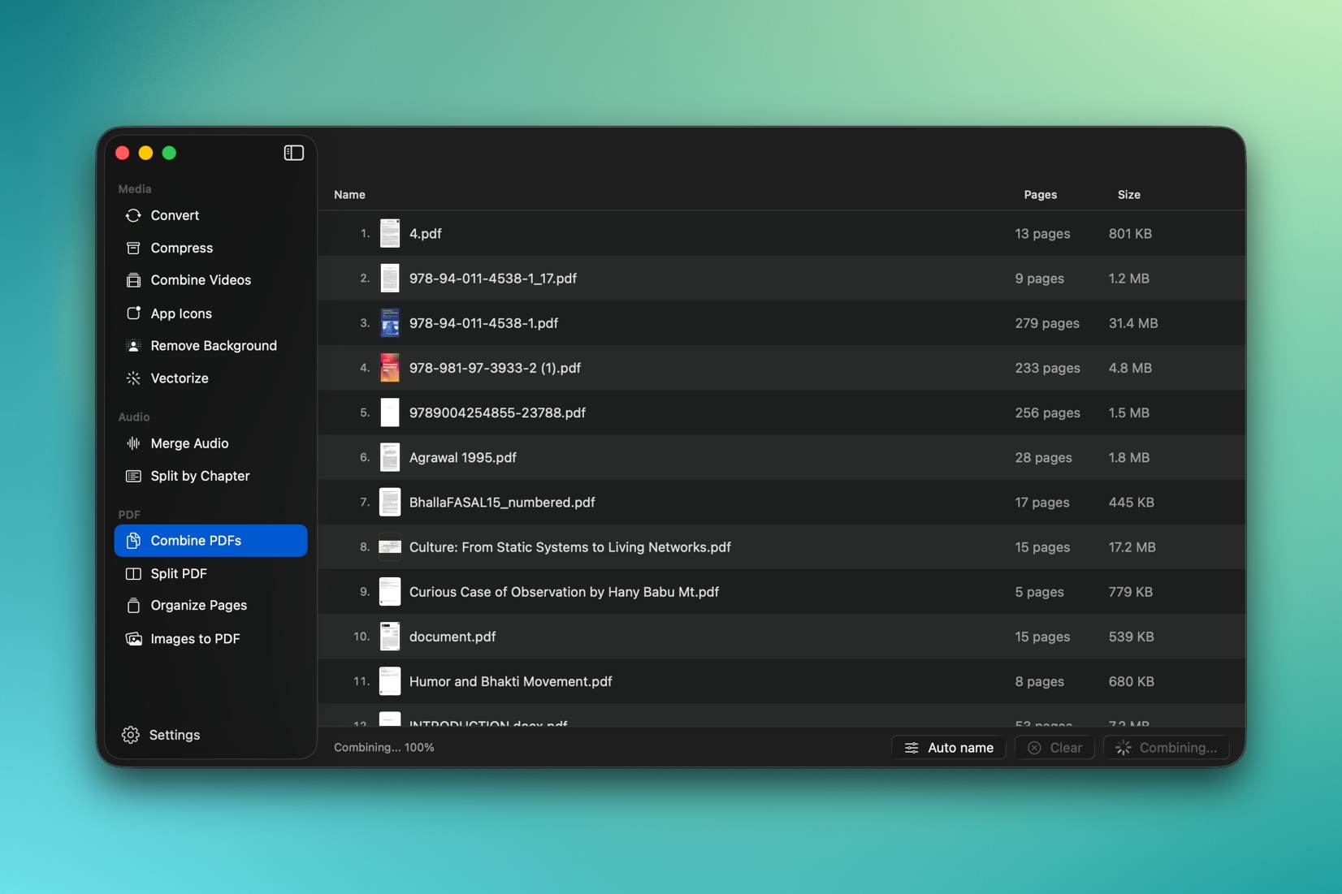Open the Convert tool
1342x894 pixels.
pyautogui.click(x=210, y=215)
